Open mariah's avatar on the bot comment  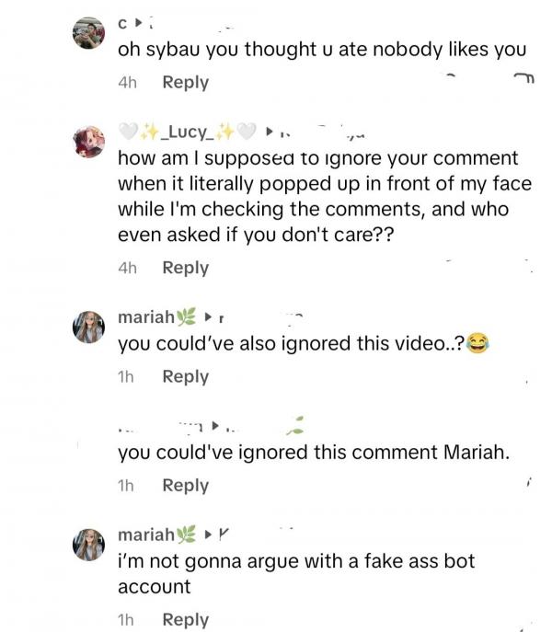pyautogui.click(x=89, y=543)
